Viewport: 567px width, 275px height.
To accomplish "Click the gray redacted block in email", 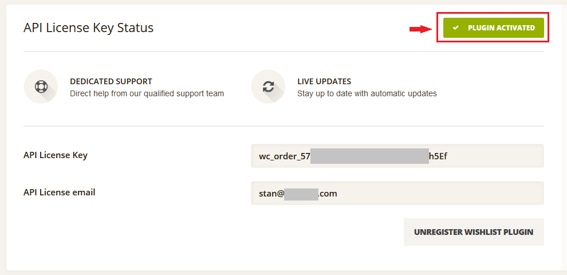I will [x=301, y=194].
